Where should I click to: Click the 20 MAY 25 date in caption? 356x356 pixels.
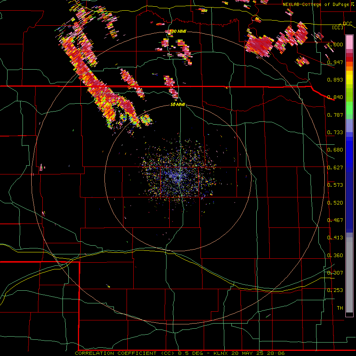(248, 353)
